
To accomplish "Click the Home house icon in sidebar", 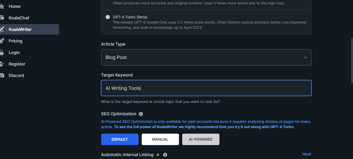I will 2,6.
